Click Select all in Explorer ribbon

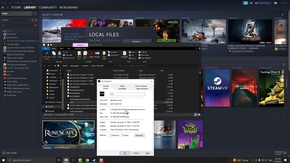click(143, 52)
